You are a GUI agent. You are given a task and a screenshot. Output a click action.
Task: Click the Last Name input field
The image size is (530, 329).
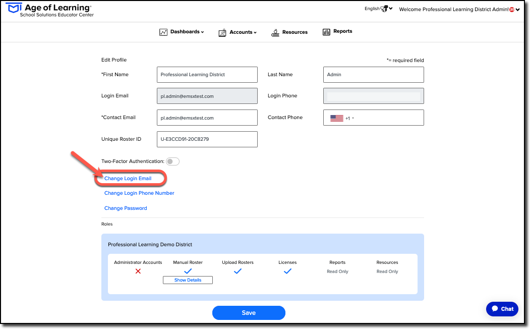[374, 75]
